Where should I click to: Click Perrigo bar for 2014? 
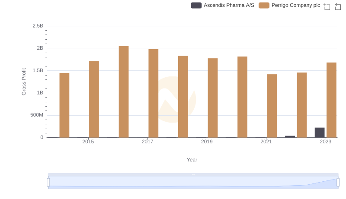click(x=64, y=105)
